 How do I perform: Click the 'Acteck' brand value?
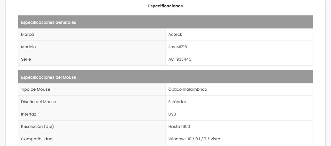tap(175, 34)
